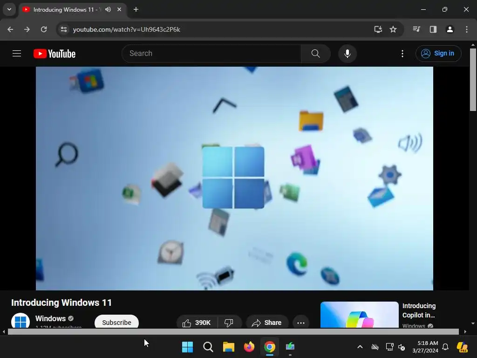This screenshot has width=477, height=358.
Task: Dislike the video with thumbs down
Action: pyautogui.click(x=229, y=323)
